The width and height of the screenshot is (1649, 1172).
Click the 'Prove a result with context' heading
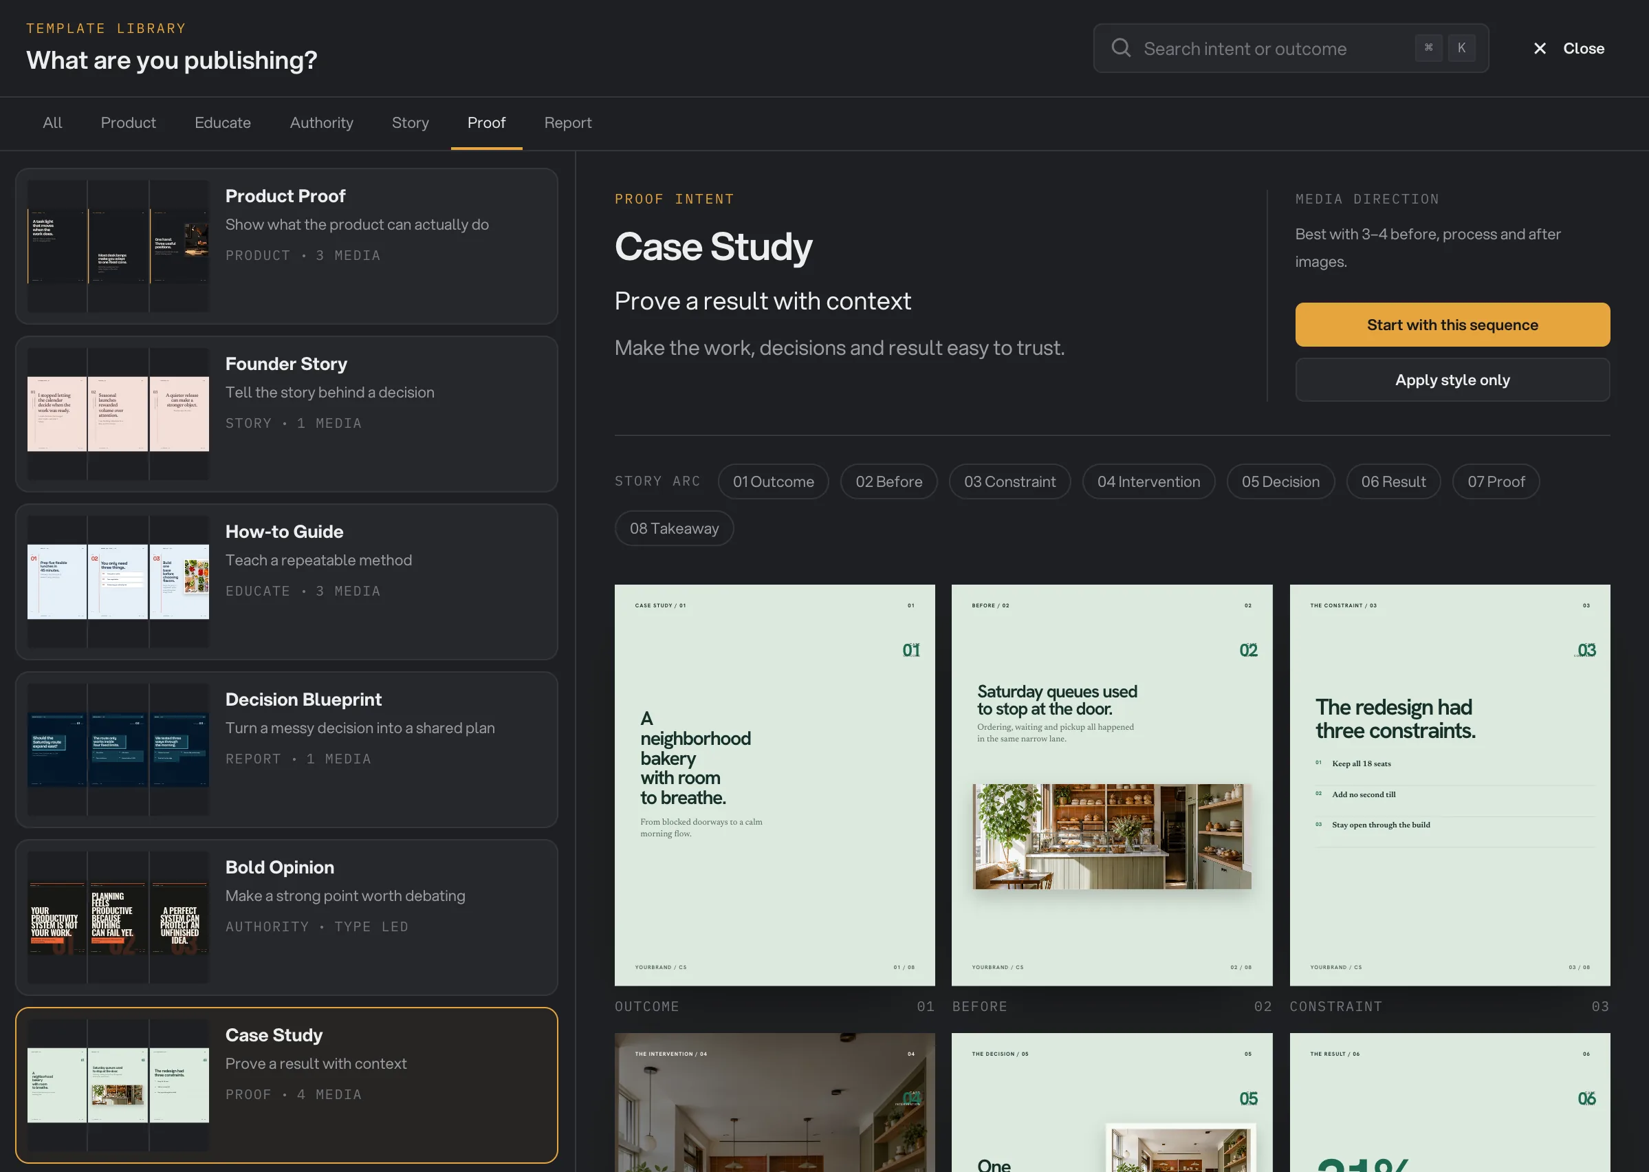pyautogui.click(x=763, y=300)
